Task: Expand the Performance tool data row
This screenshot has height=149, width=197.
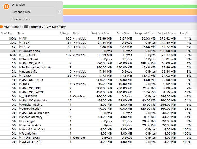Action: click(20, 67)
